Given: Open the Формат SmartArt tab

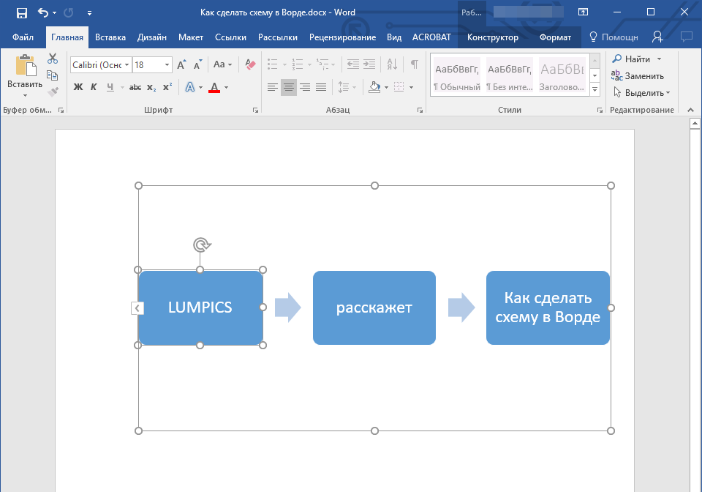Looking at the screenshot, I should 555,37.
